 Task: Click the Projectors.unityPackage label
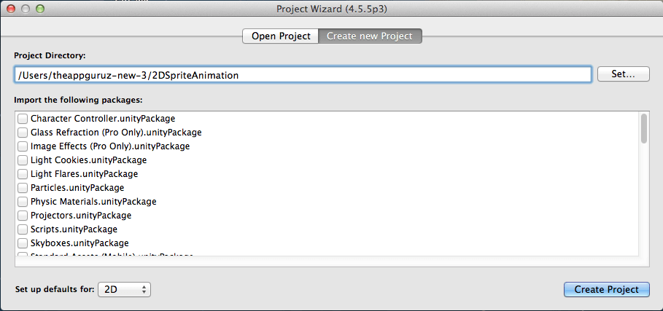pos(81,216)
